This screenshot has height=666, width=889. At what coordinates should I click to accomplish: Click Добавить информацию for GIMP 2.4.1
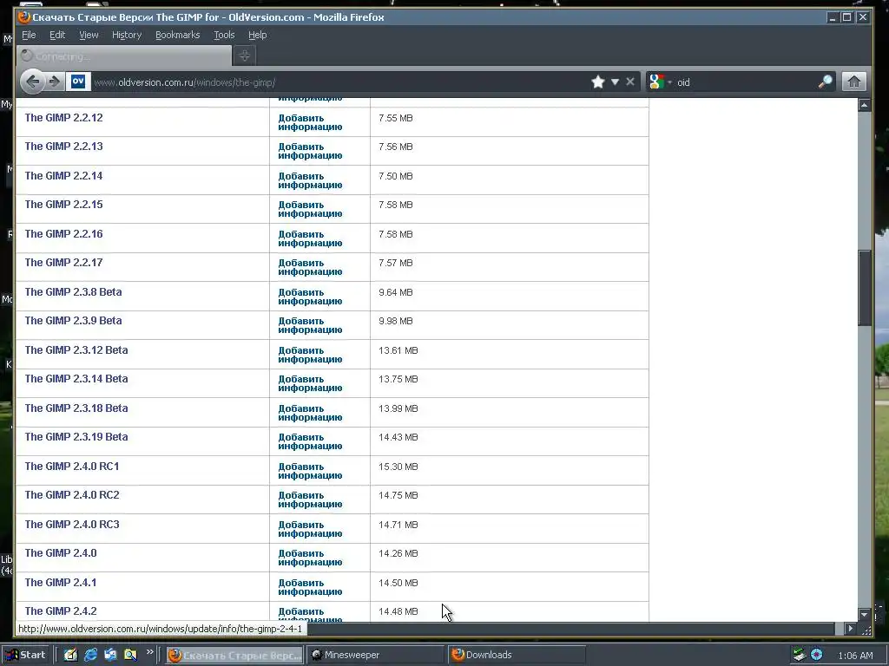pyautogui.click(x=310, y=587)
